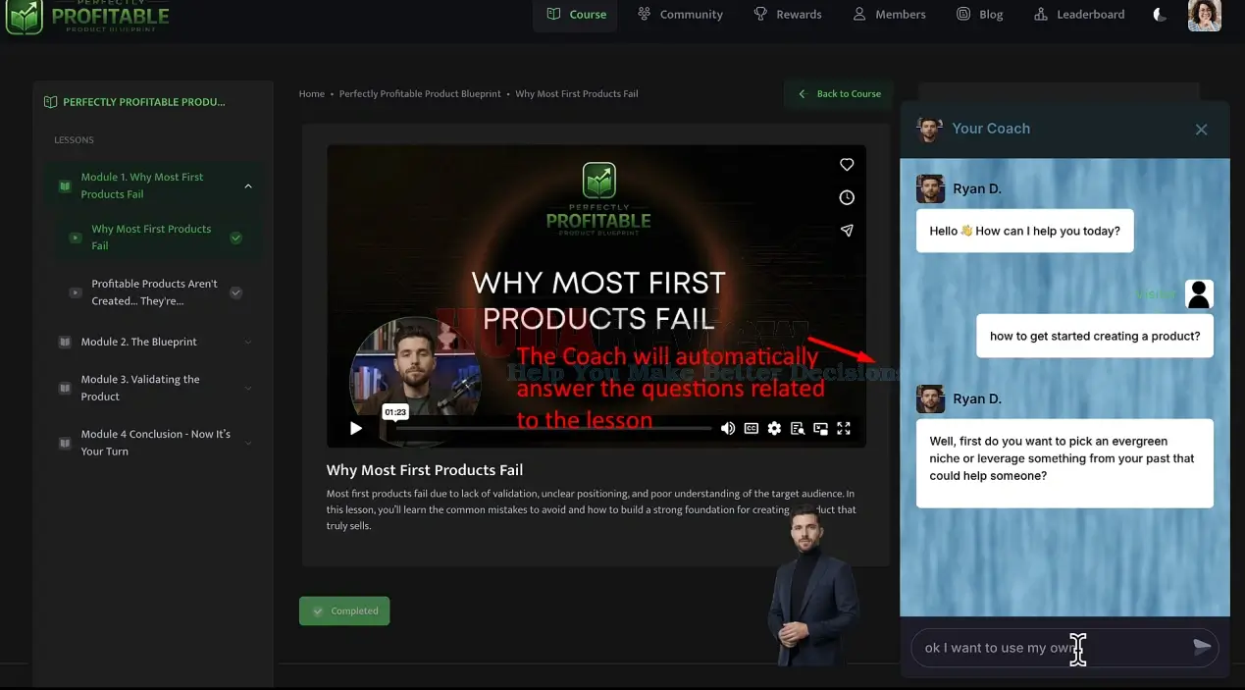Follow the Home breadcrumb link
Screen dimensions: 1245x690
[312, 94]
